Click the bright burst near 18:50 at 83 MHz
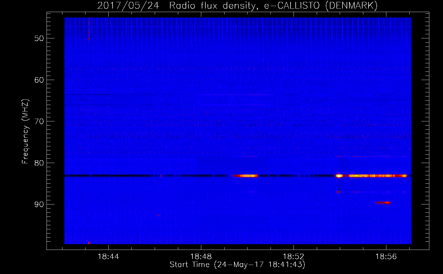The image size is (443, 274). point(245,176)
